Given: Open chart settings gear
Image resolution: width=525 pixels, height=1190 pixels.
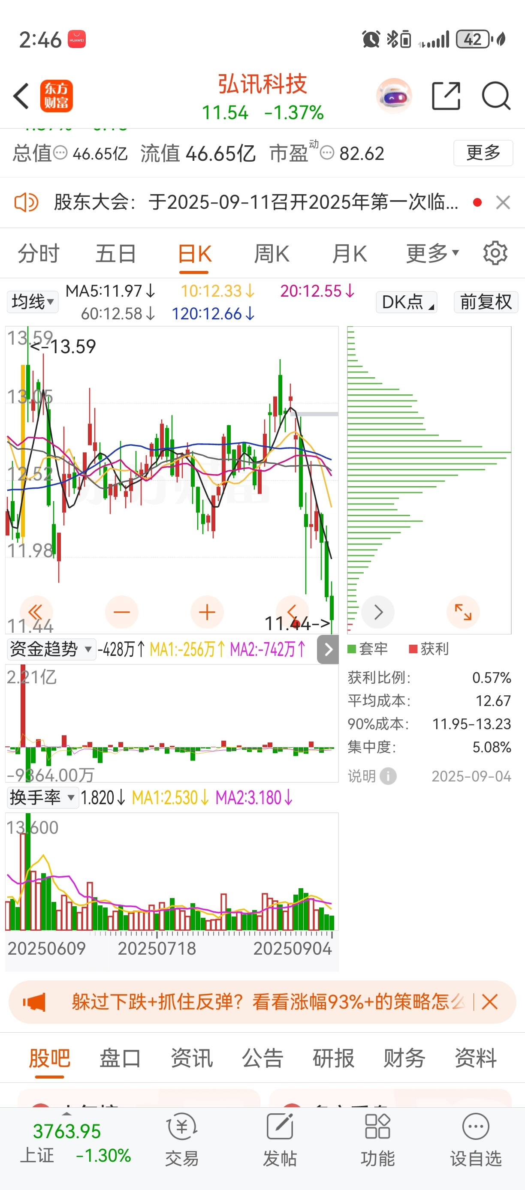Looking at the screenshot, I should tap(495, 253).
